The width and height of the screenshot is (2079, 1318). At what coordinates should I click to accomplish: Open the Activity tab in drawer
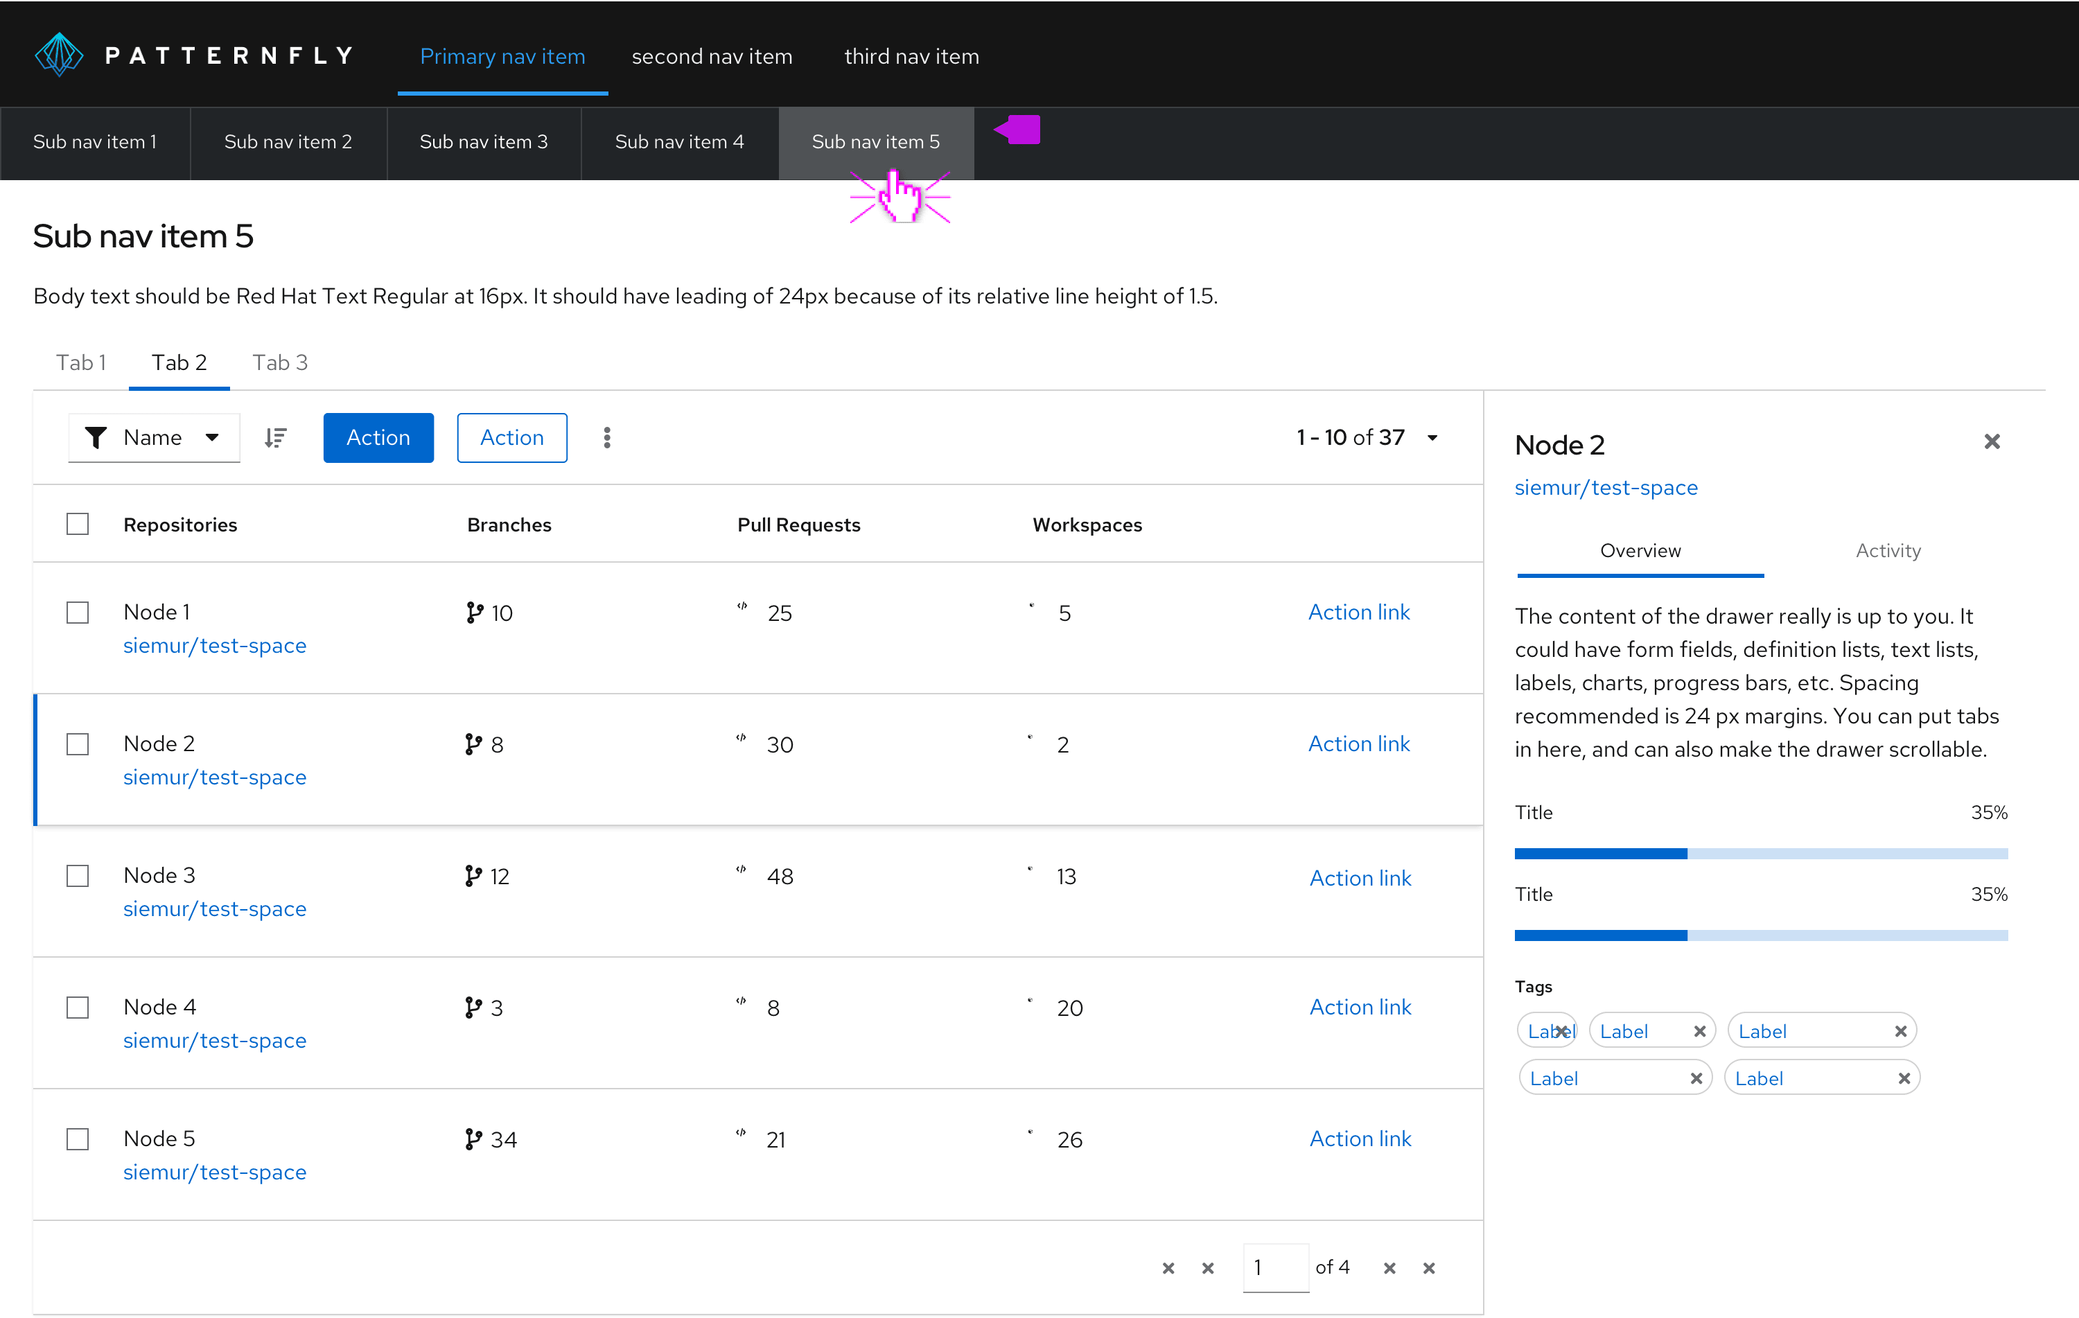[x=1887, y=551]
